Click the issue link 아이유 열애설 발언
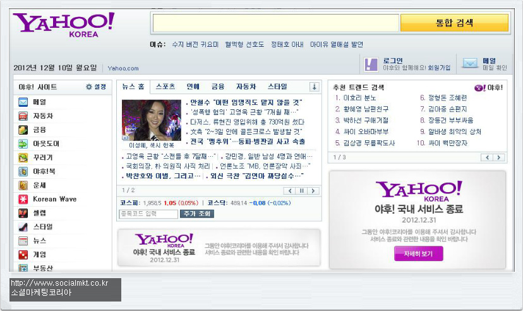Screen dimensions: 523x311 point(337,44)
